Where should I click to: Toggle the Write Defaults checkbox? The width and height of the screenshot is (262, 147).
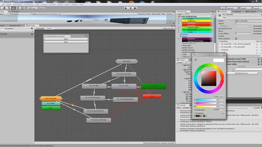[236, 38]
